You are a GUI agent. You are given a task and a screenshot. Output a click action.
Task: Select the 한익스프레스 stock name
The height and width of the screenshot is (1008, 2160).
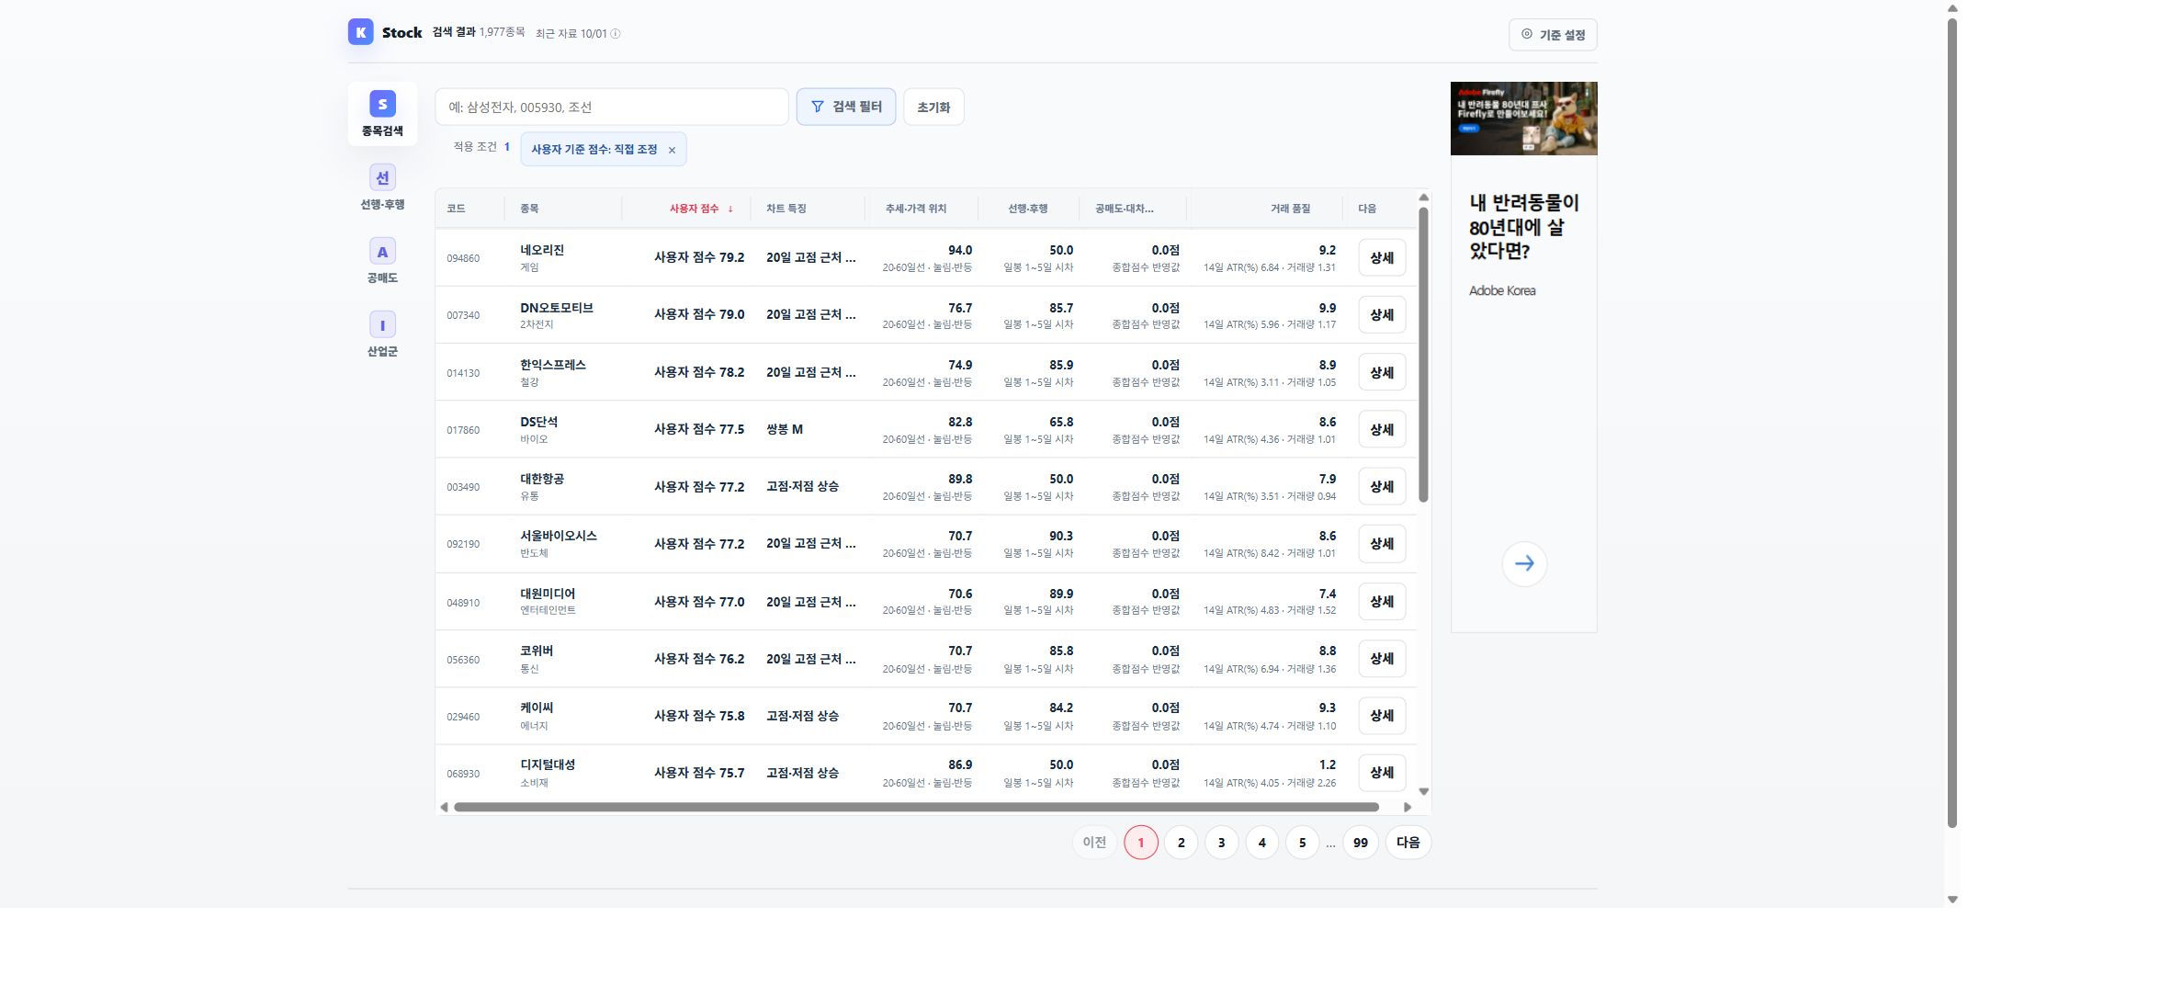[x=553, y=365]
